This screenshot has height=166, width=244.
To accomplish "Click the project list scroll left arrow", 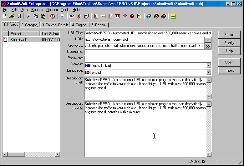I will coord(5,154).
